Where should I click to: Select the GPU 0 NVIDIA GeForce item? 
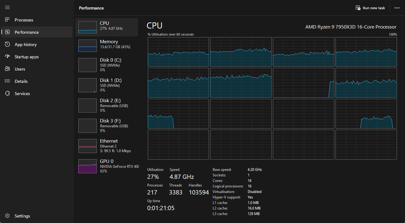(x=107, y=166)
